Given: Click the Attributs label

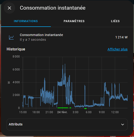Looking at the screenshot, I should pyautogui.click(x=16, y=124).
